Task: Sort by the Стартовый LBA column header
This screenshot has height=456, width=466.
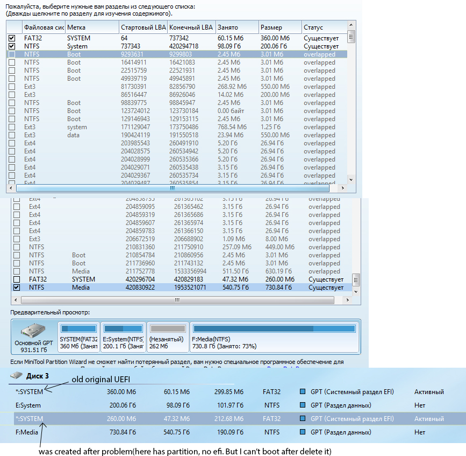Action: (x=142, y=27)
